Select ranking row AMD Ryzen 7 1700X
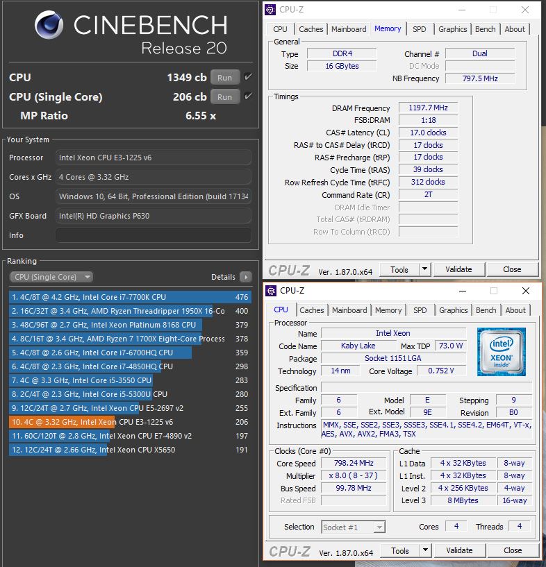The width and height of the screenshot is (546, 567). pyautogui.click(x=130, y=339)
